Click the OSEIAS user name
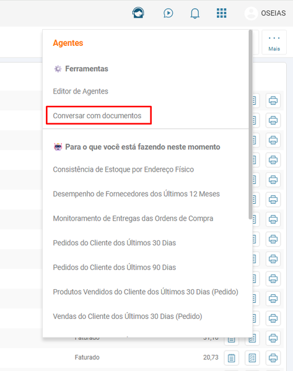The height and width of the screenshot is (371, 293). point(273,13)
